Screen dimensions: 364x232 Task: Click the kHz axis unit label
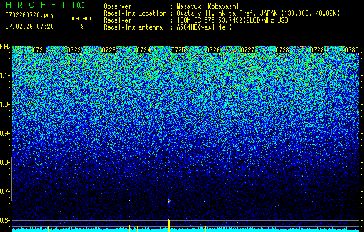5,47
